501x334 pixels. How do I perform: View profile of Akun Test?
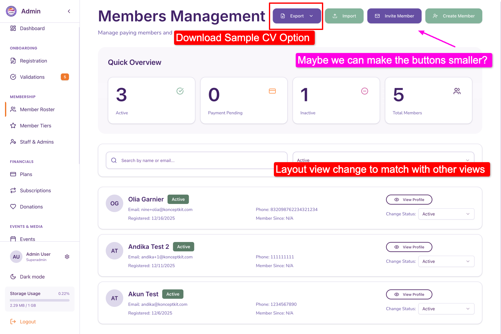409,294
